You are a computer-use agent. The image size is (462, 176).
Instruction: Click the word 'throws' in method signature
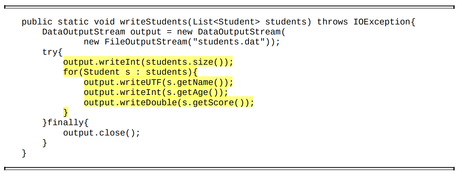(x=332, y=22)
